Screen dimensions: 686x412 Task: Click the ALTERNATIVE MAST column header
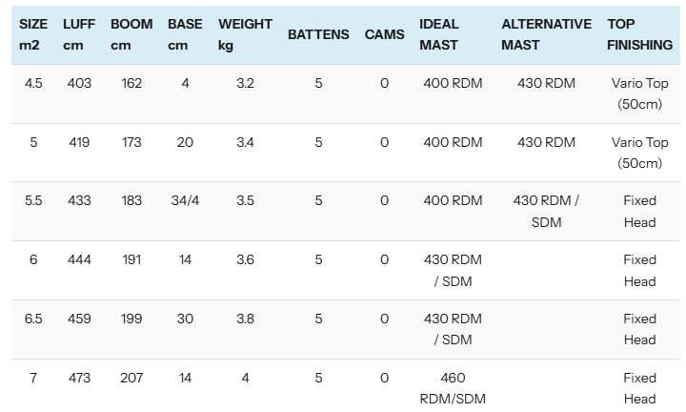point(546,34)
